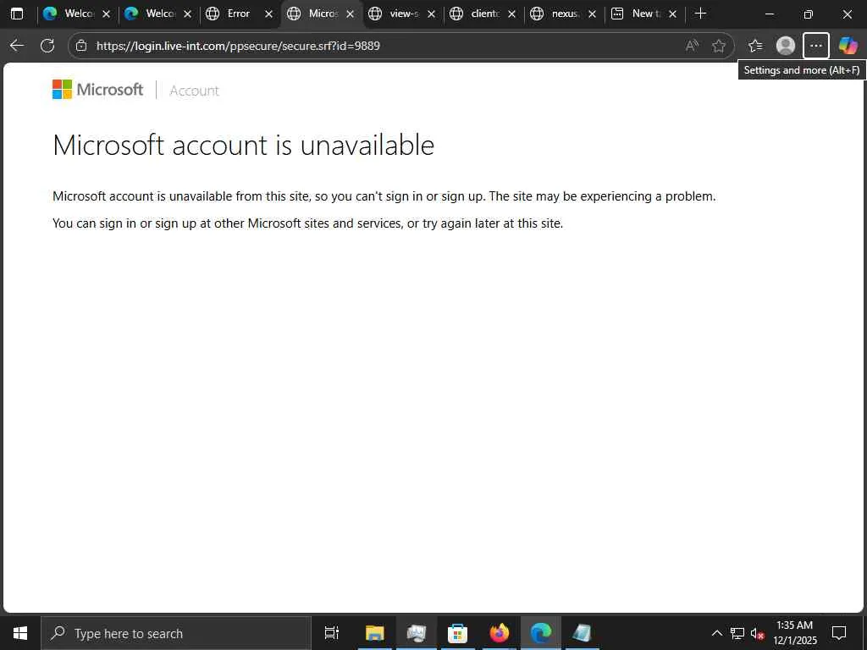This screenshot has width=867, height=650.
Task: Open Firefox from the taskbar
Action: [499, 633]
